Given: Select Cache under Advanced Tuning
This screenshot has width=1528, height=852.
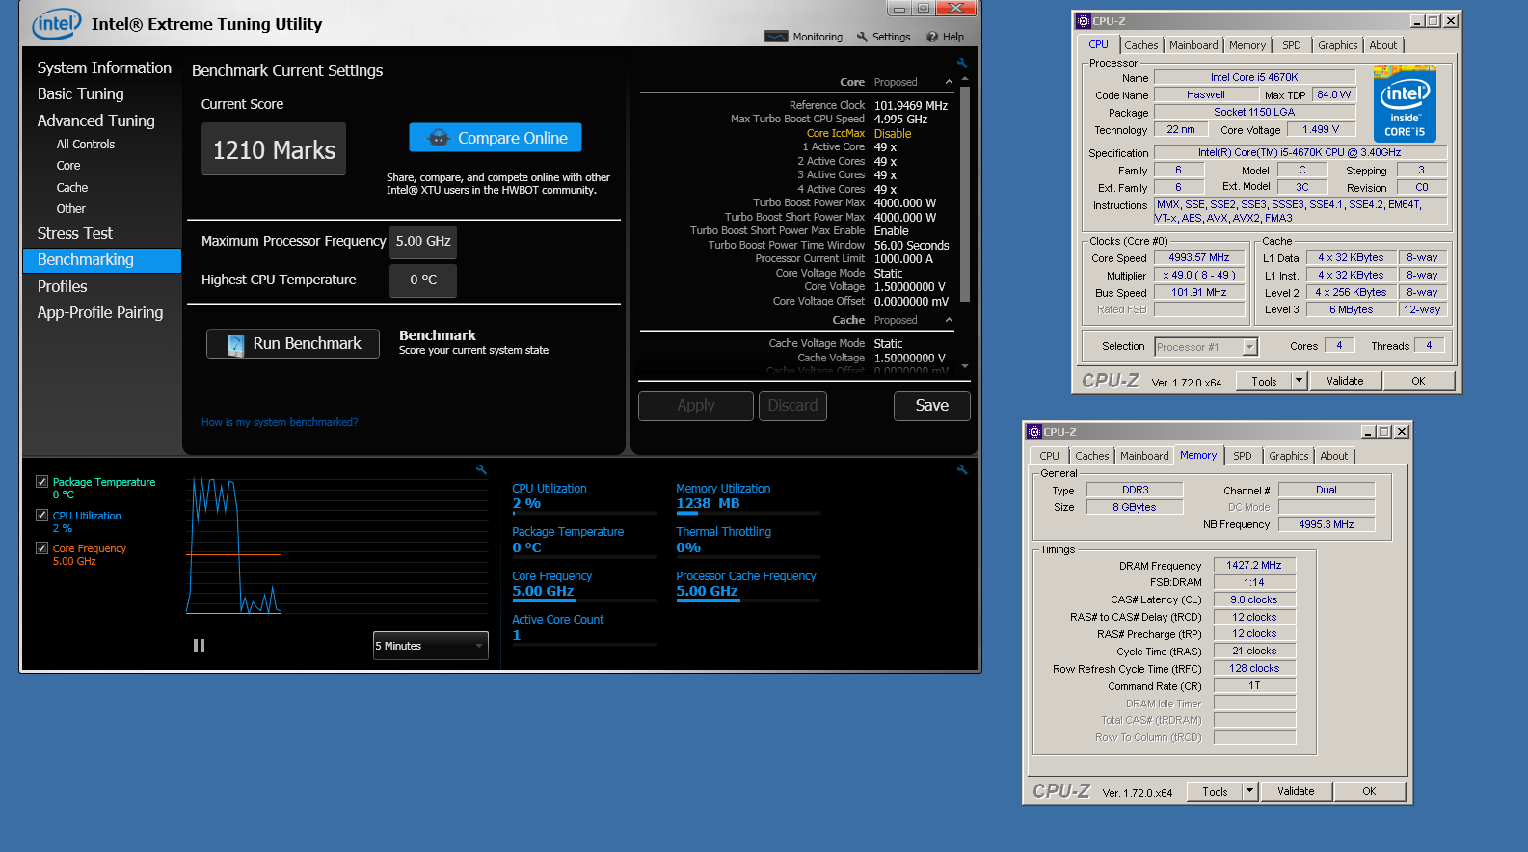Looking at the screenshot, I should (x=72, y=188).
